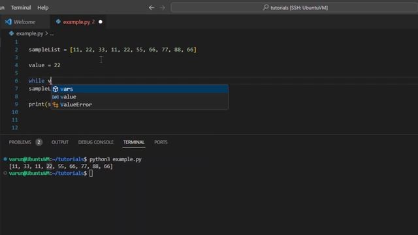
Task: Click Python file icon on example.py tab
Action: pyautogui.click(x=58, y=22)
